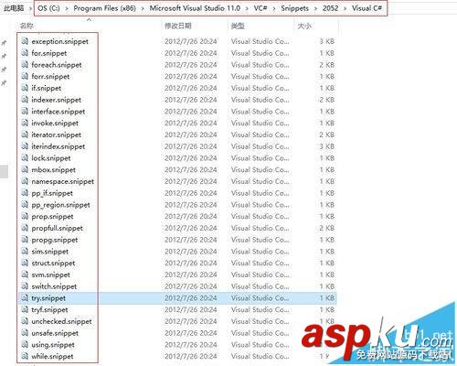
Task: Click the 2 KB size of foreach.snippet
Action: click(x=327, y=65)
